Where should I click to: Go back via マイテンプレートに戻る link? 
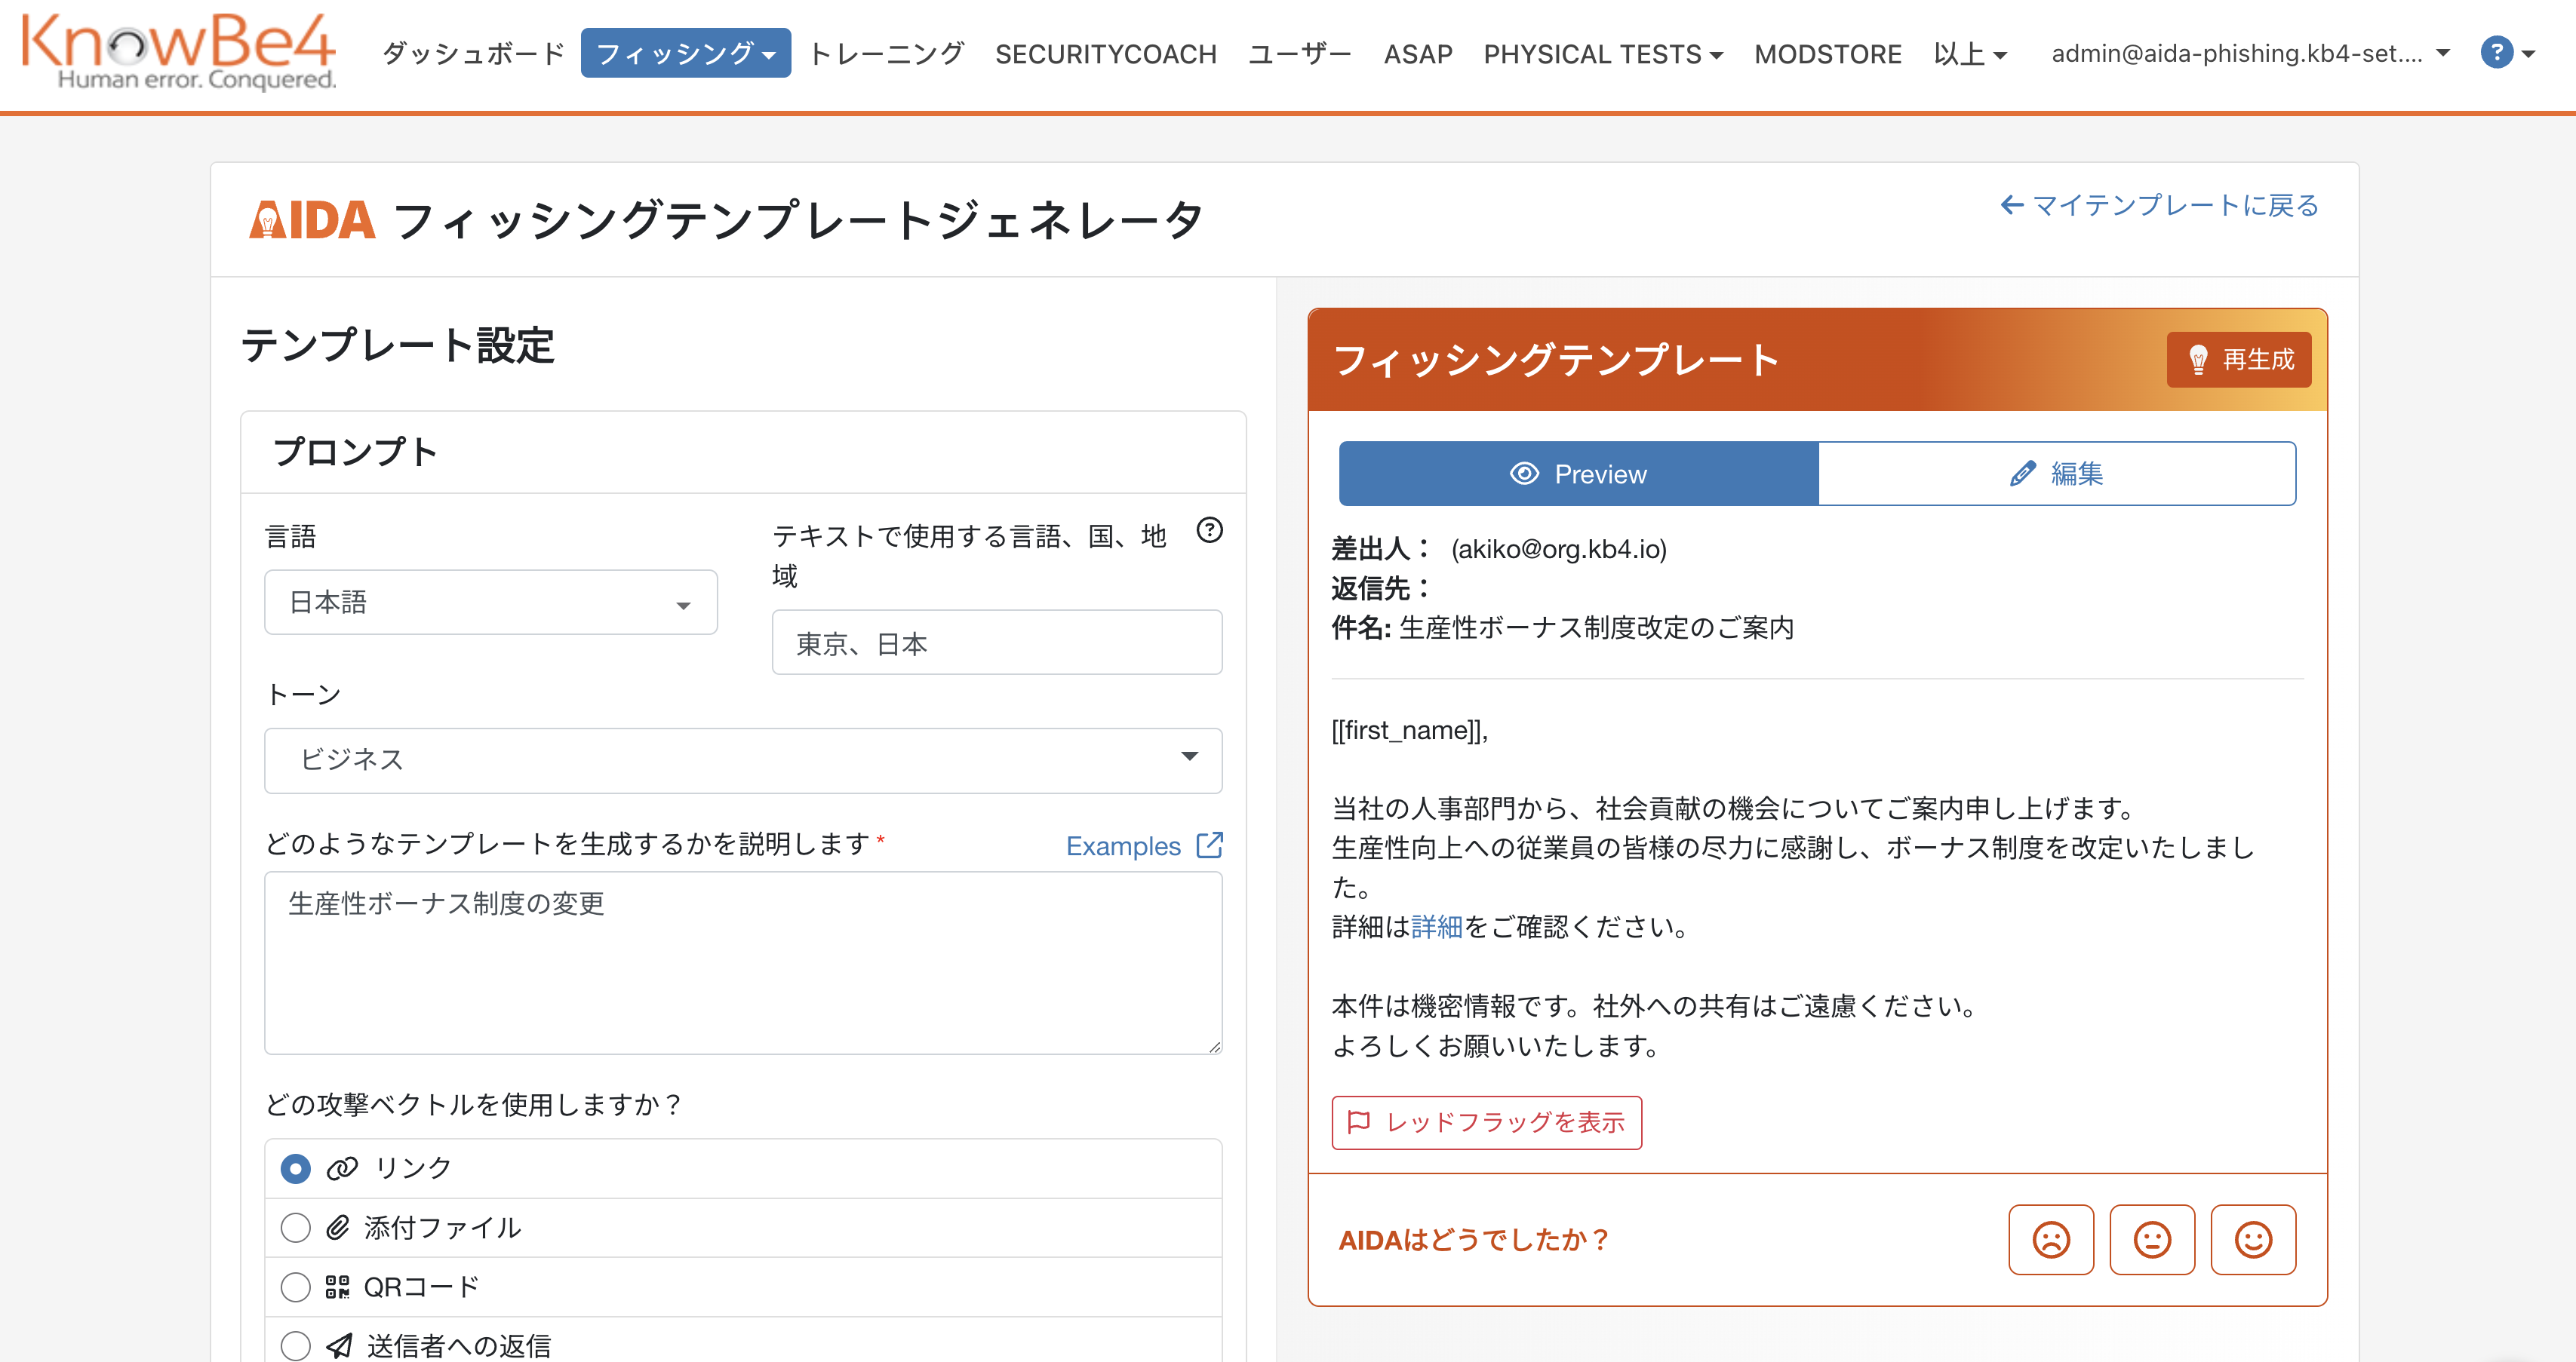pyautogui.click(x=2159, y=206)
